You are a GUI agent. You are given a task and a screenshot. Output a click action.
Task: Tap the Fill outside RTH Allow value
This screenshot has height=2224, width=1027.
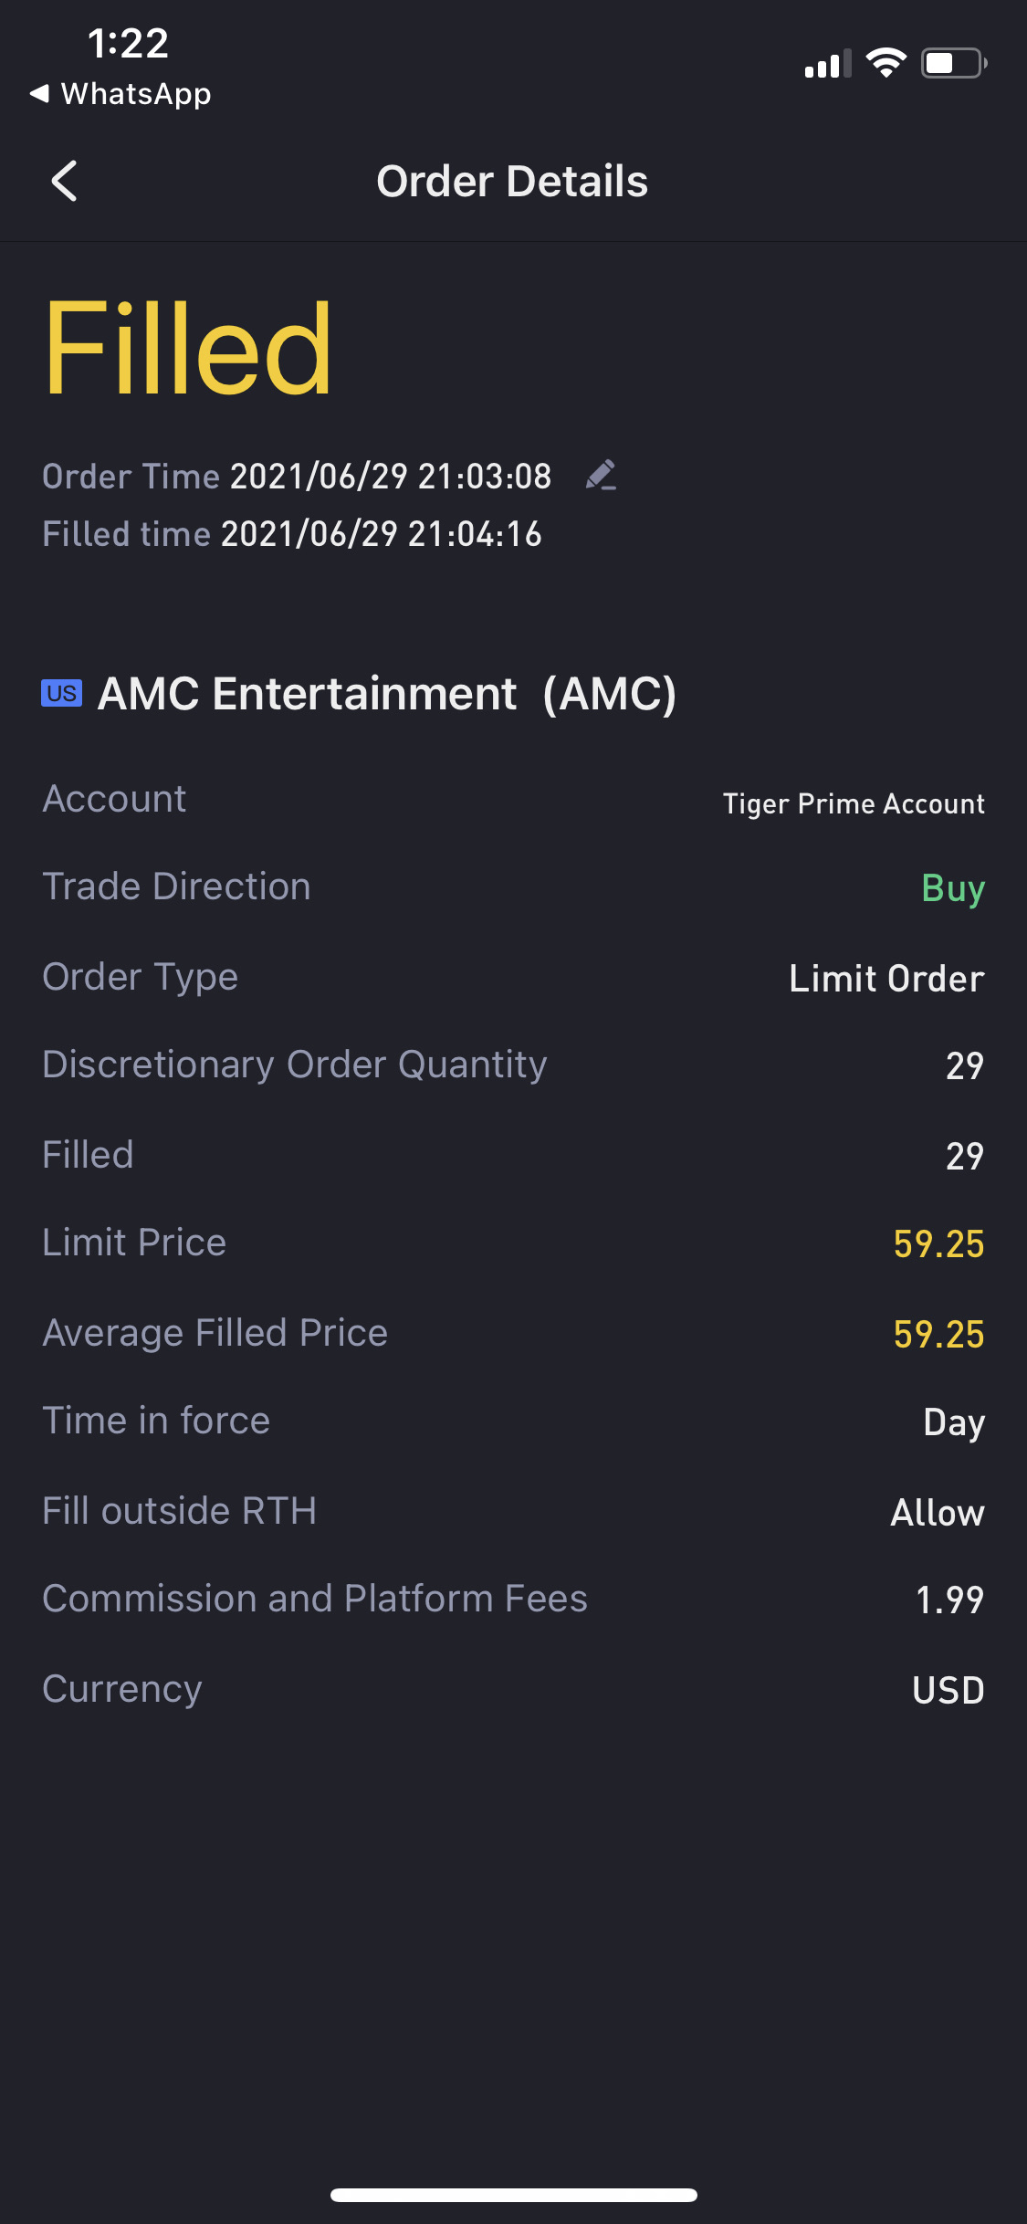pyautogui.click(x=937, y=1513)
